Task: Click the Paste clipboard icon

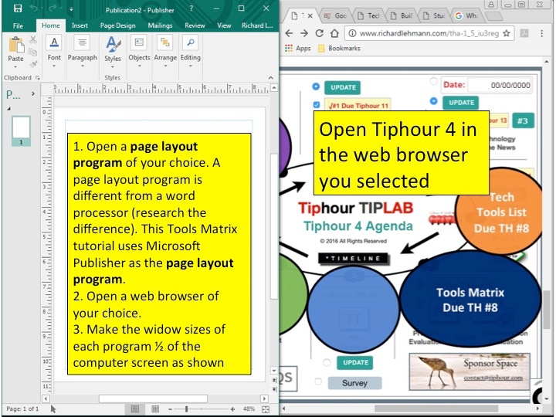Action: tap(16, 45)
